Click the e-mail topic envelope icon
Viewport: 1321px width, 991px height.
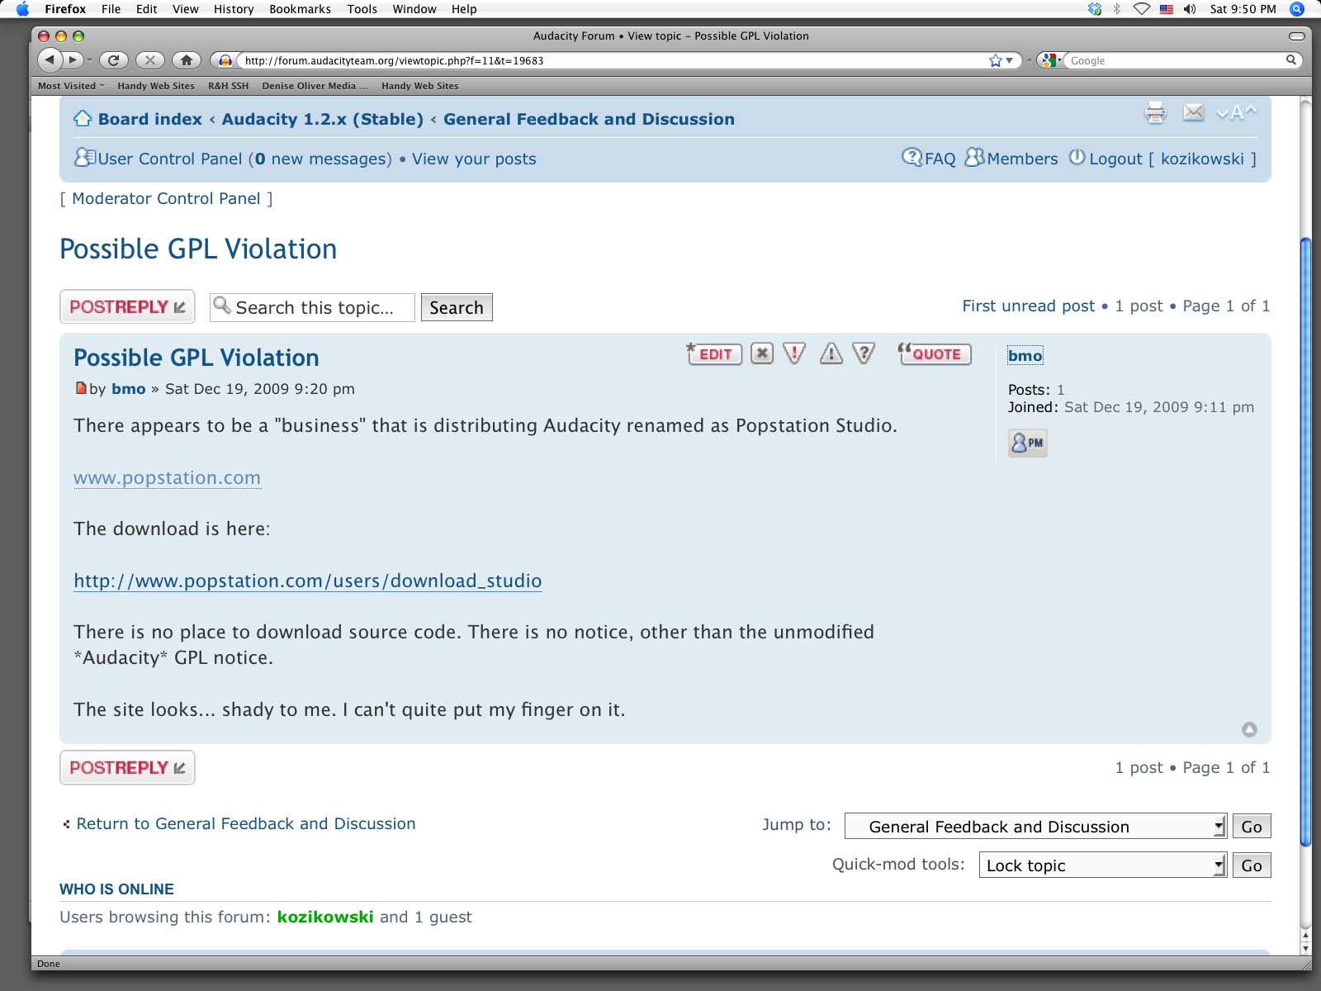pos(1193,112)
